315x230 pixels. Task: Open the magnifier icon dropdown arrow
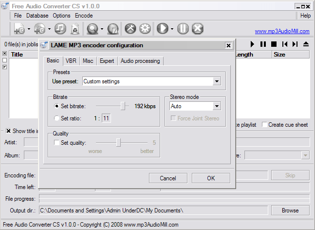point(102,29)
